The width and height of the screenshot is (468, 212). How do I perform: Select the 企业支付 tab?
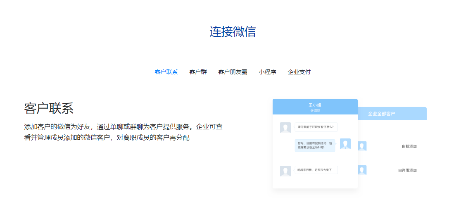click(x=299, y=72)
